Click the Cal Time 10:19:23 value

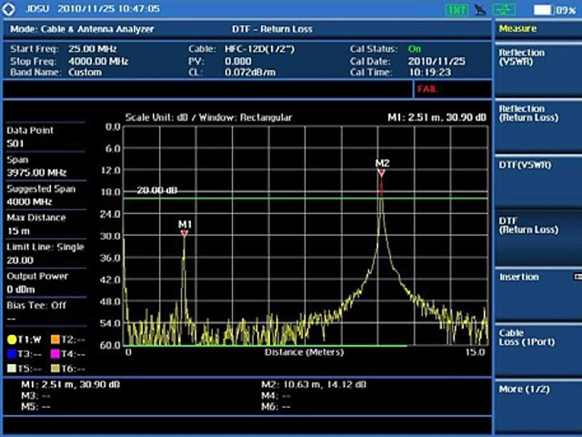click(x=429, y=72)
